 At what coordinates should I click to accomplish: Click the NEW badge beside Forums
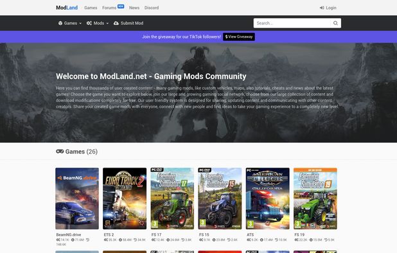[121, 6]
